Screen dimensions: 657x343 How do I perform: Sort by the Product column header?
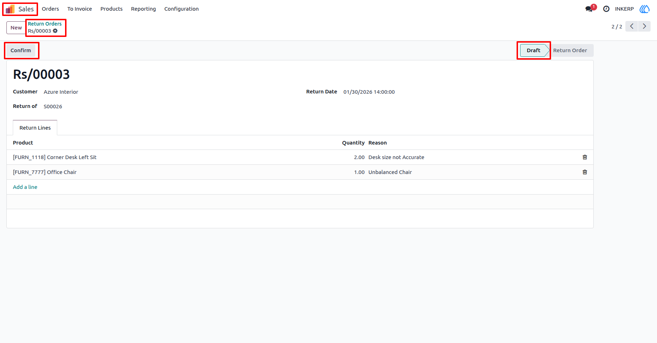23,143
